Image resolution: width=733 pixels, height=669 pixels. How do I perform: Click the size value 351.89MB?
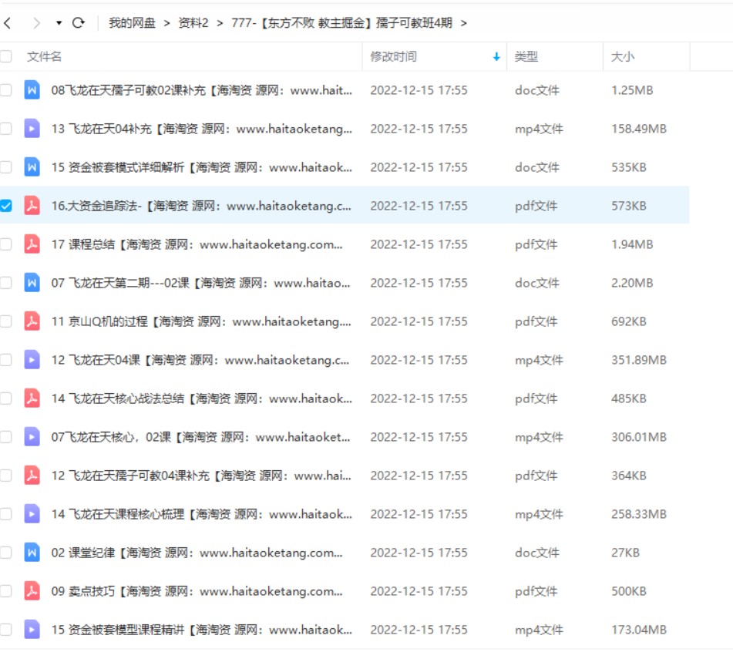(x=638, y=359)
